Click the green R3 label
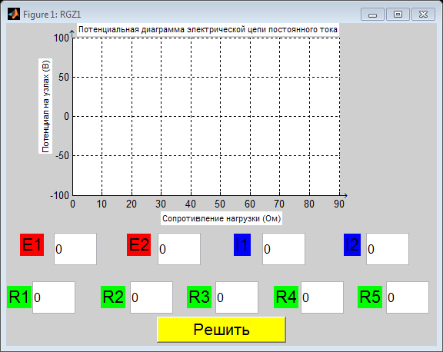 [x=199, y=297]
